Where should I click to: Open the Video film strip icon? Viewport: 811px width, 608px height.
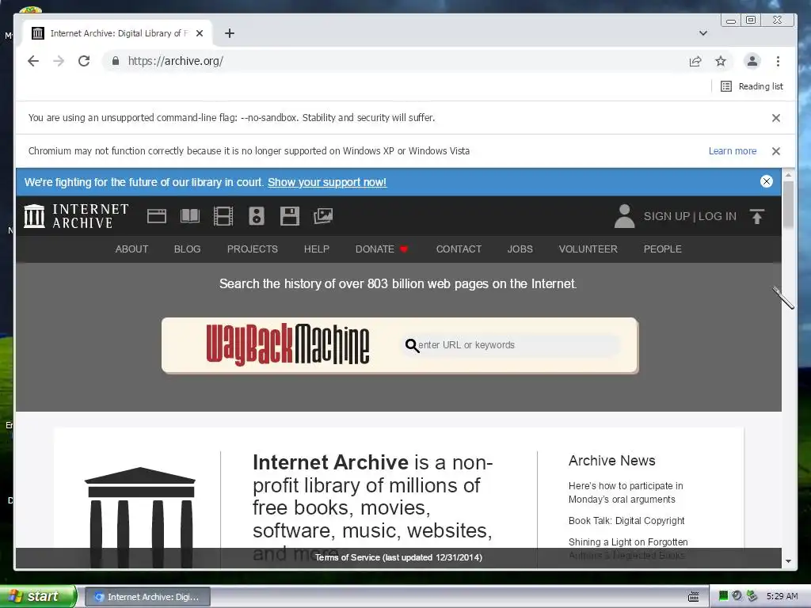(x=223, y=216)
